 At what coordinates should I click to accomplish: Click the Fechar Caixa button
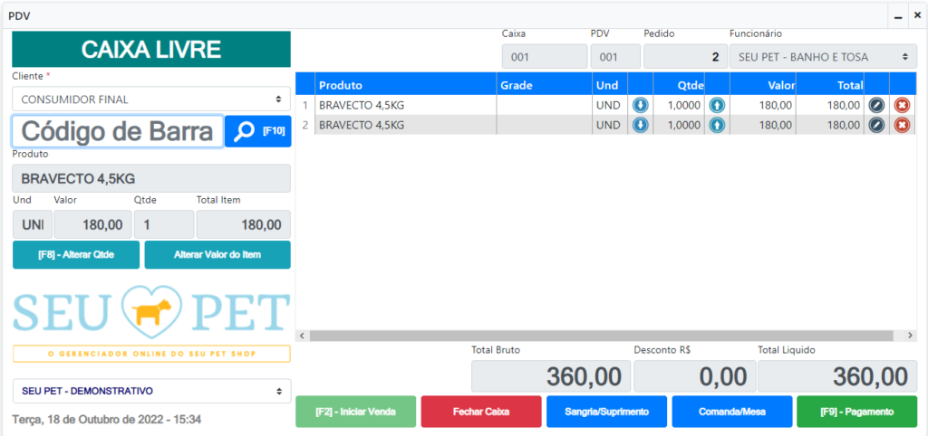481,412
